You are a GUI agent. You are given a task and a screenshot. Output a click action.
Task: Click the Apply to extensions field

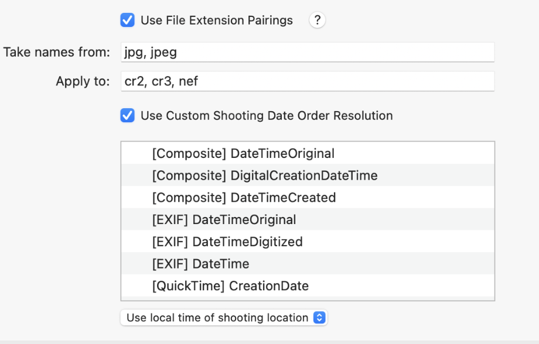click(308, 81)
